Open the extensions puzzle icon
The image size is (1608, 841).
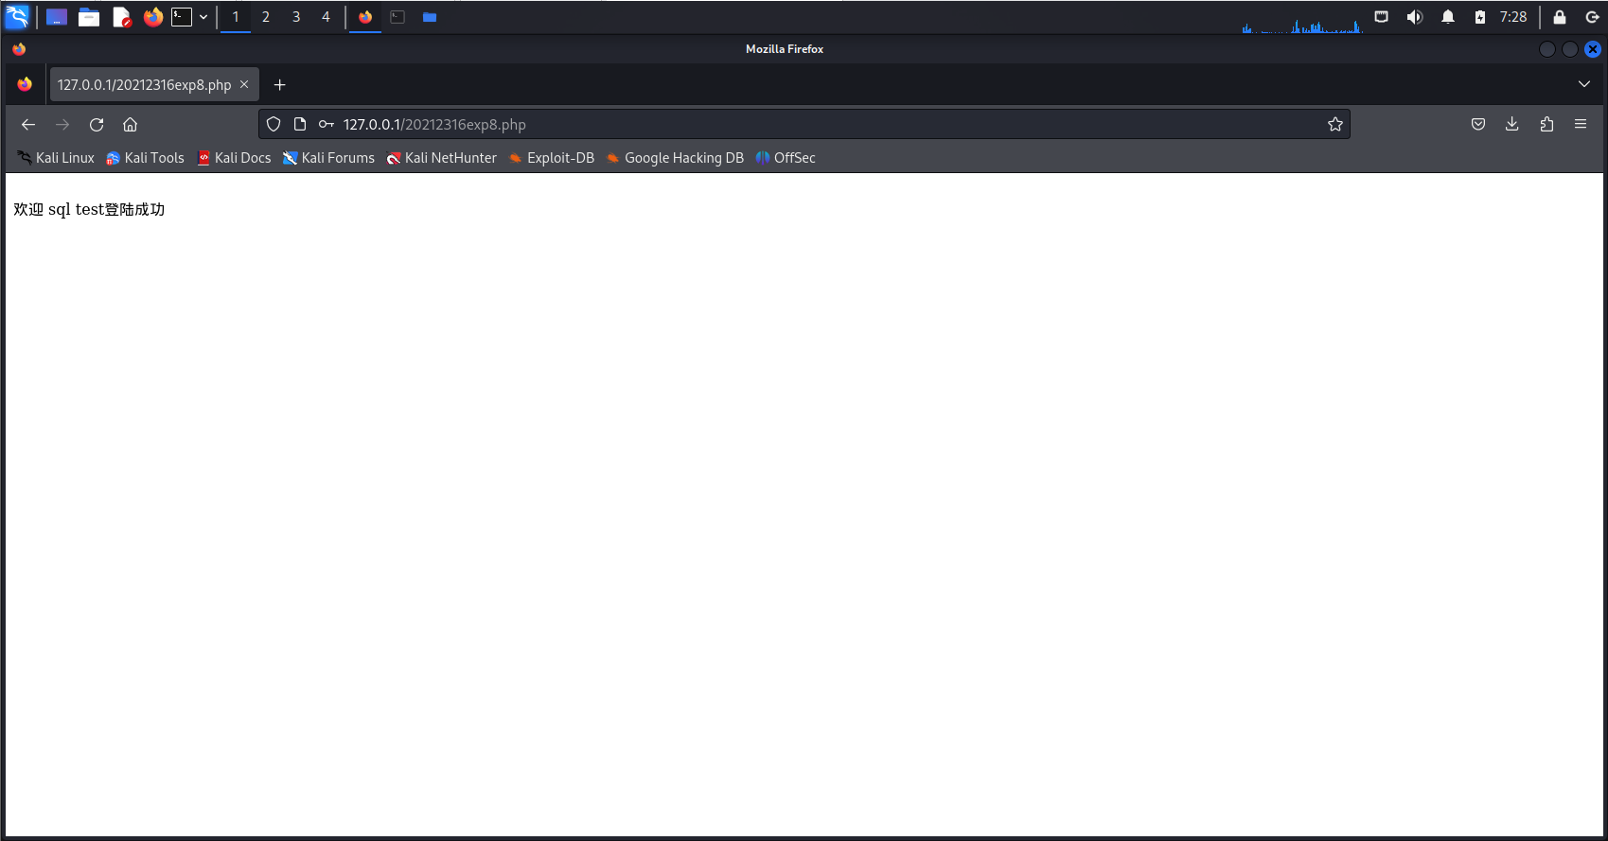click(x=1546, y=124)
